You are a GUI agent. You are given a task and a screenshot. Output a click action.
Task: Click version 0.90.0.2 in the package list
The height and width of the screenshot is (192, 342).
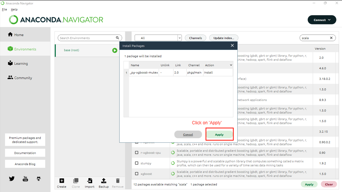(325, 142)
